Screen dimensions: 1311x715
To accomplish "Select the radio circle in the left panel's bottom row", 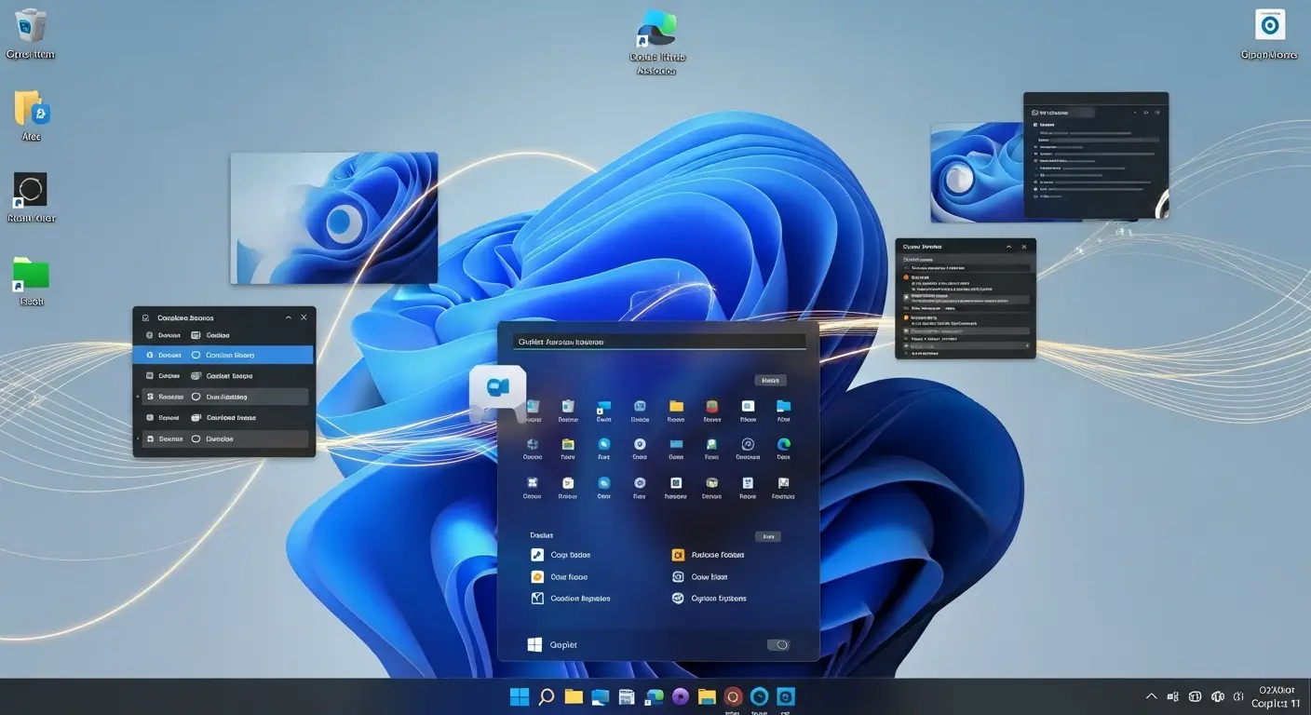I will pos(196,438).
